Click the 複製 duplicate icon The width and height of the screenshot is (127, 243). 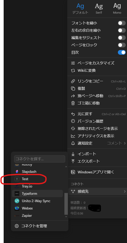73,89
